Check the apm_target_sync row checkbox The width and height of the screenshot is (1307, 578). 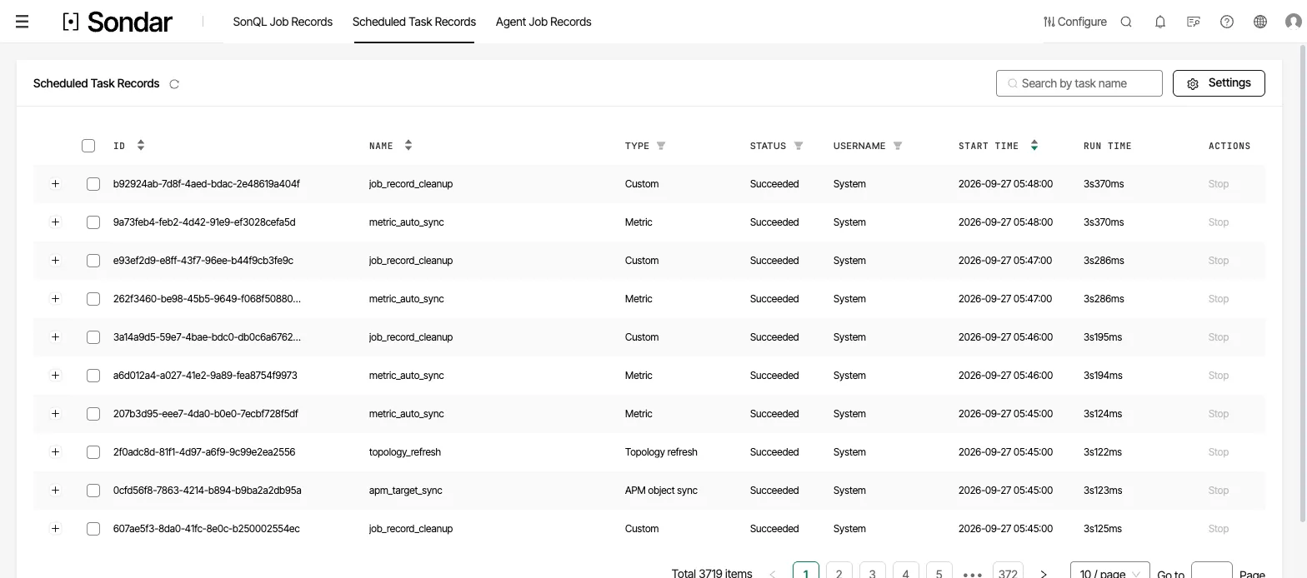(x=93, y=491)
